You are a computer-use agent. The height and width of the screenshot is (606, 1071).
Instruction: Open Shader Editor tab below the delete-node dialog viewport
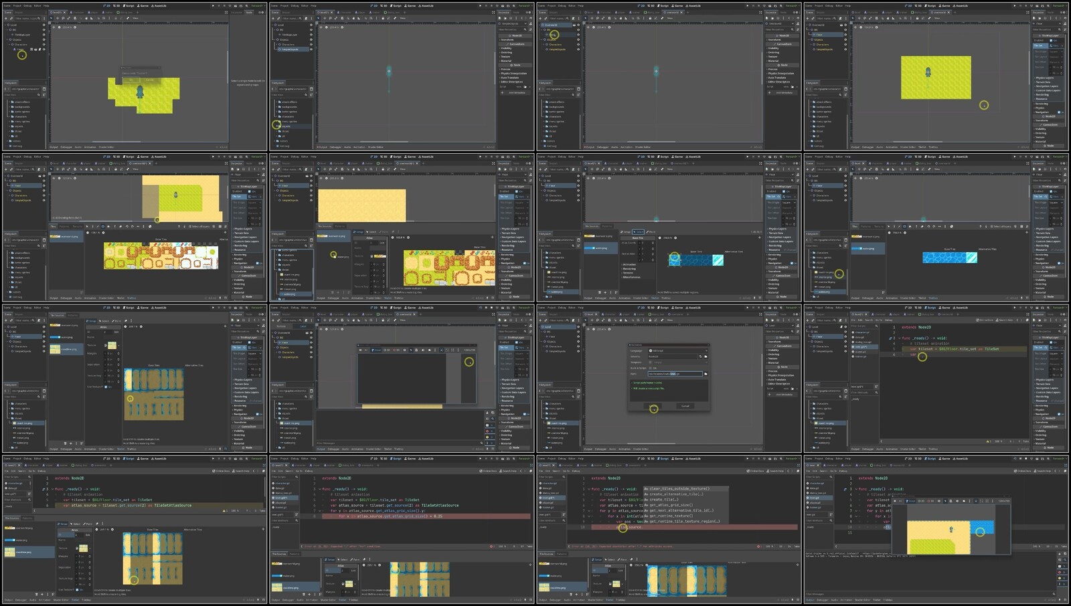106,147
